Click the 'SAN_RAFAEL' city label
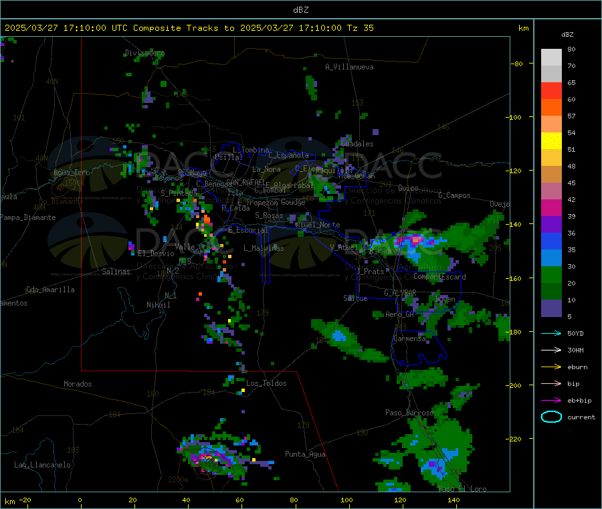 point(245,182)
